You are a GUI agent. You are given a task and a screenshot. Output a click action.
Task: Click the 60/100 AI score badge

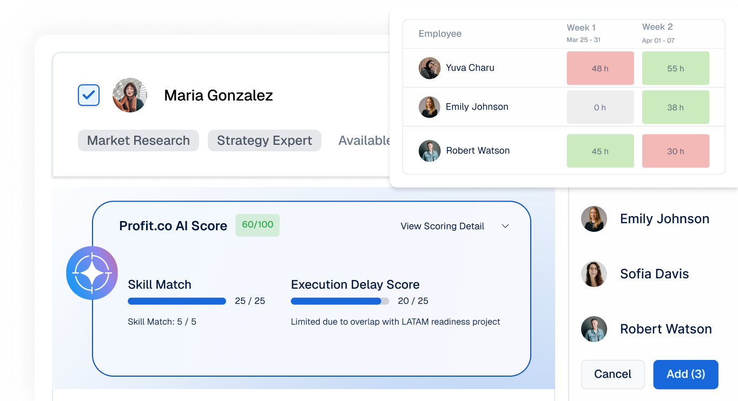click(x=258, y=225)
